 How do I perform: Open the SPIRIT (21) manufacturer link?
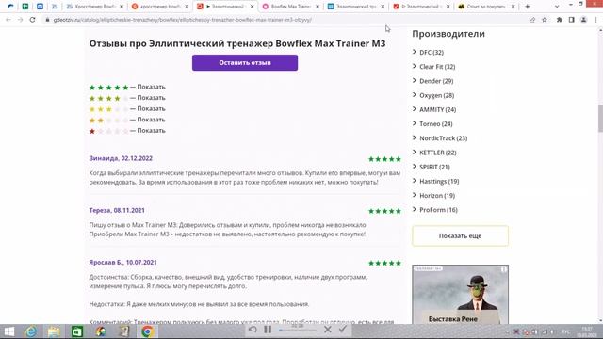[434, 167]
